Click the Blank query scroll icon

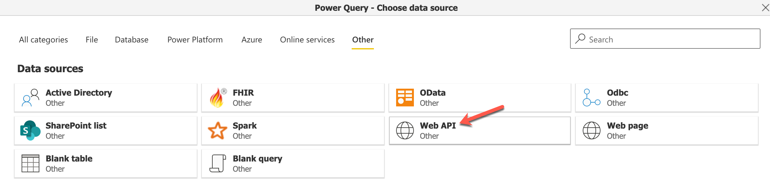tap(218, 163)
